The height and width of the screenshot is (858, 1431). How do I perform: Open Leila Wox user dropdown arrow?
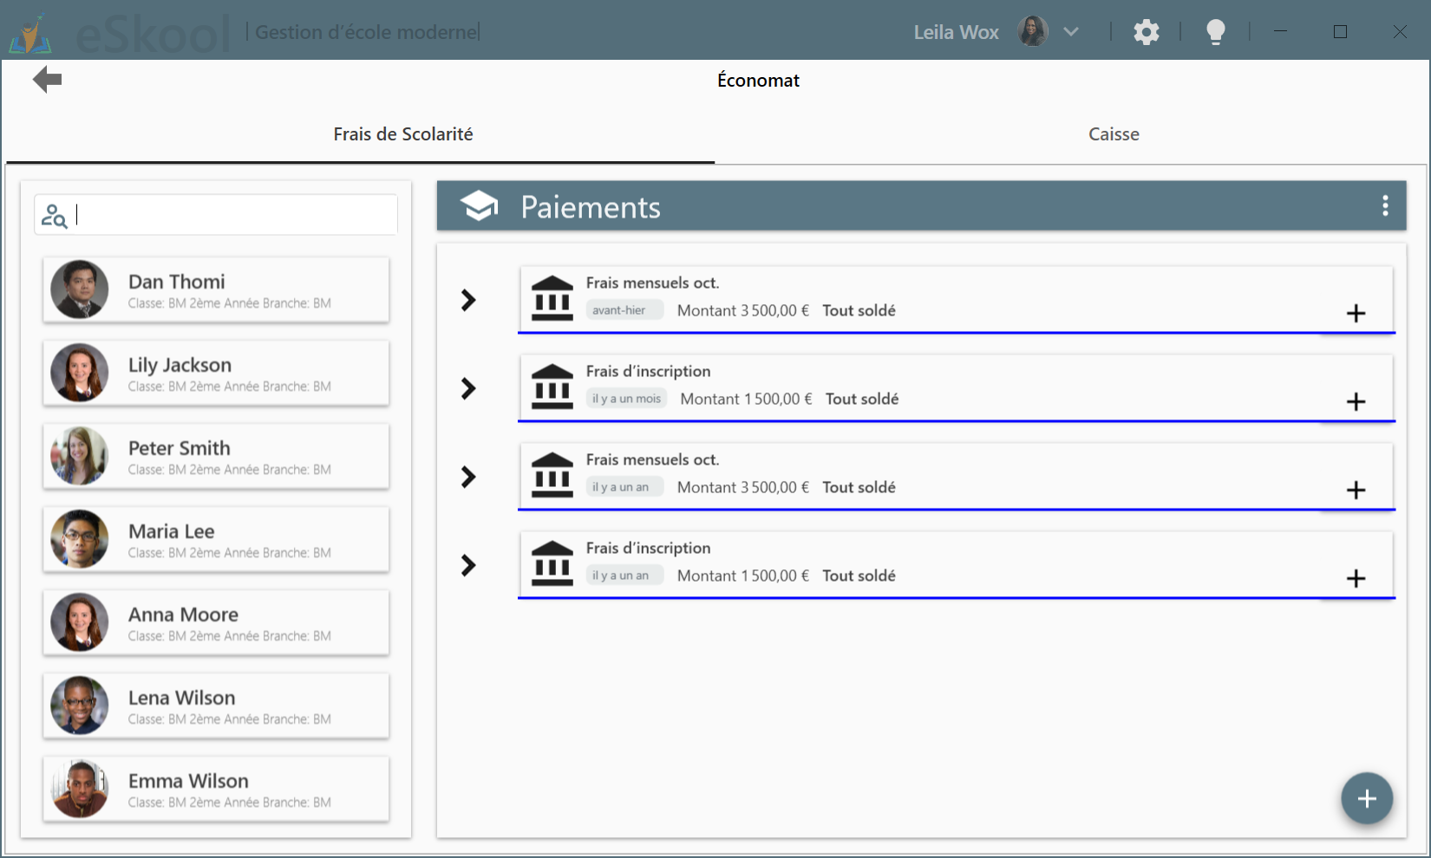1071,32
